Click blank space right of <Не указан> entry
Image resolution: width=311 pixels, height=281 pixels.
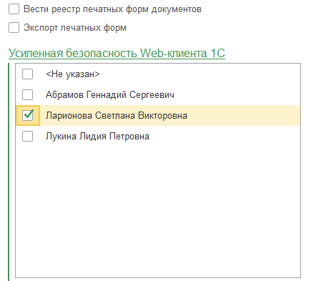[x=200, y=74]
